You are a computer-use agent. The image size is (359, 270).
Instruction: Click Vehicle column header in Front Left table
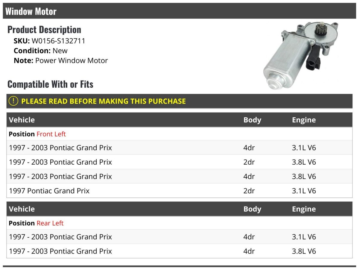22,120
